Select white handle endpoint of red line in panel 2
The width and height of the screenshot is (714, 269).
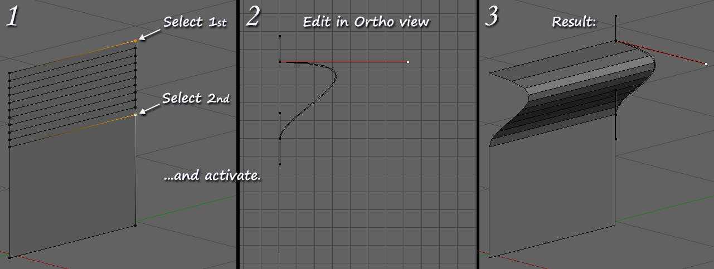[408, 62]
